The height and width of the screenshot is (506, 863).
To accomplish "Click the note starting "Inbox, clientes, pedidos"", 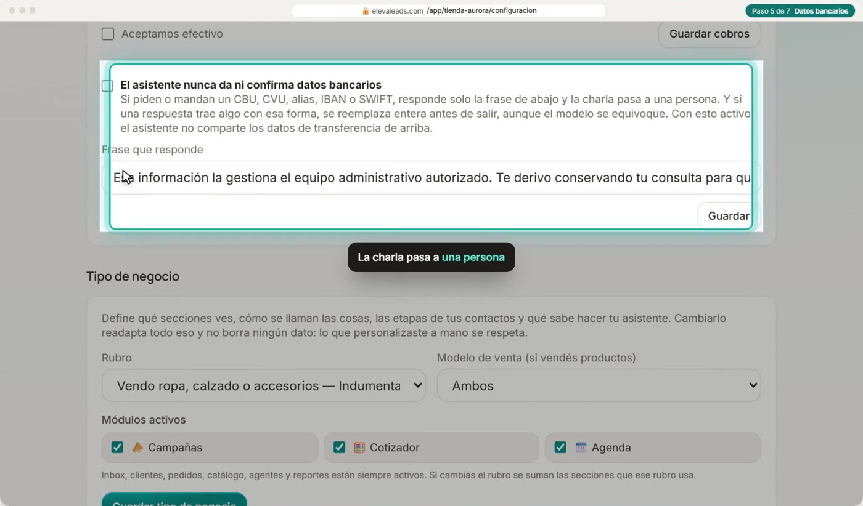I will (398, 475).
